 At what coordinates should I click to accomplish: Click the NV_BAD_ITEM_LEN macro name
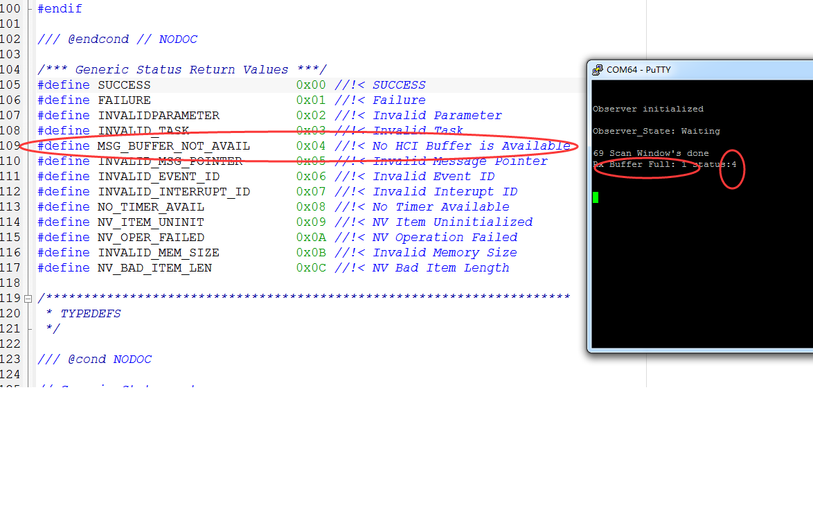pos(155,267)
